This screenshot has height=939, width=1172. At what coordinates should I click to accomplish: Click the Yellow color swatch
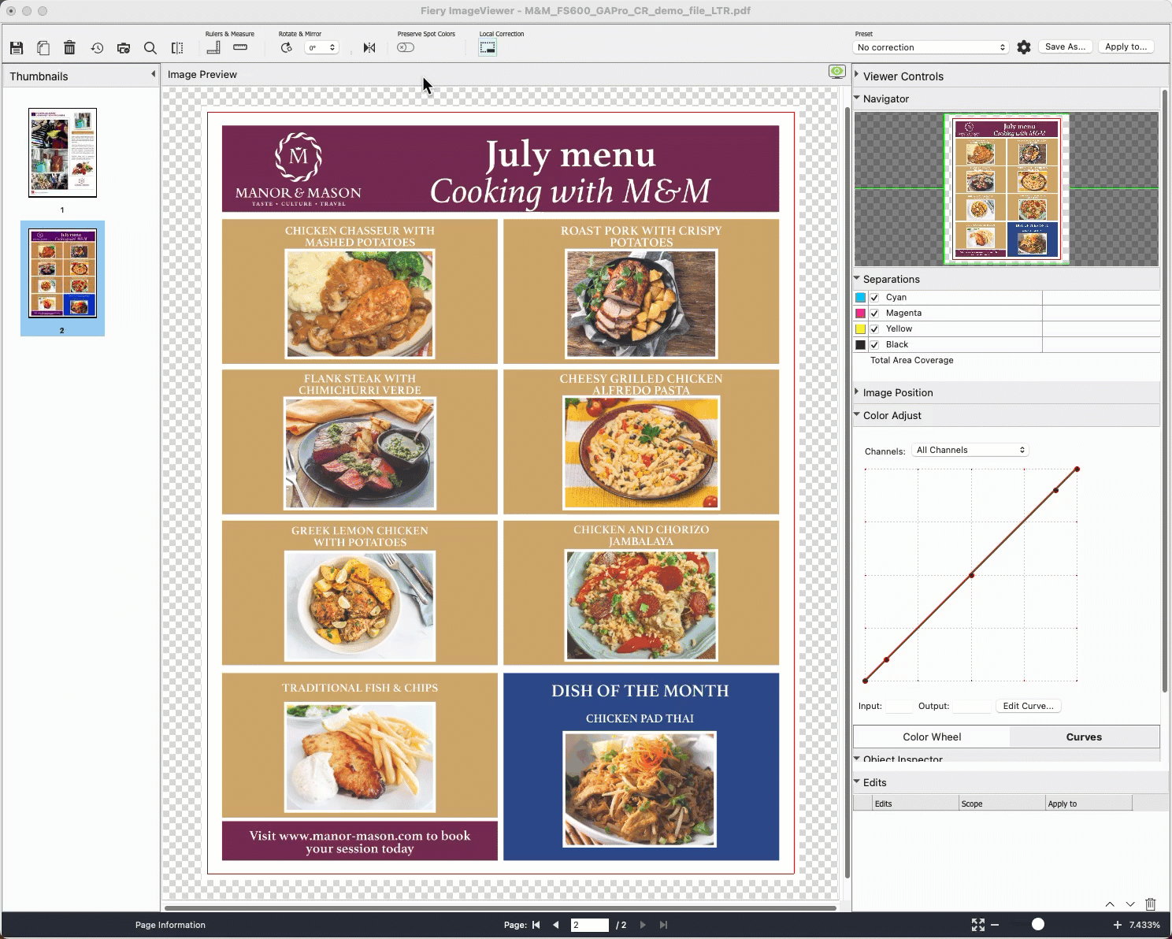861,329
